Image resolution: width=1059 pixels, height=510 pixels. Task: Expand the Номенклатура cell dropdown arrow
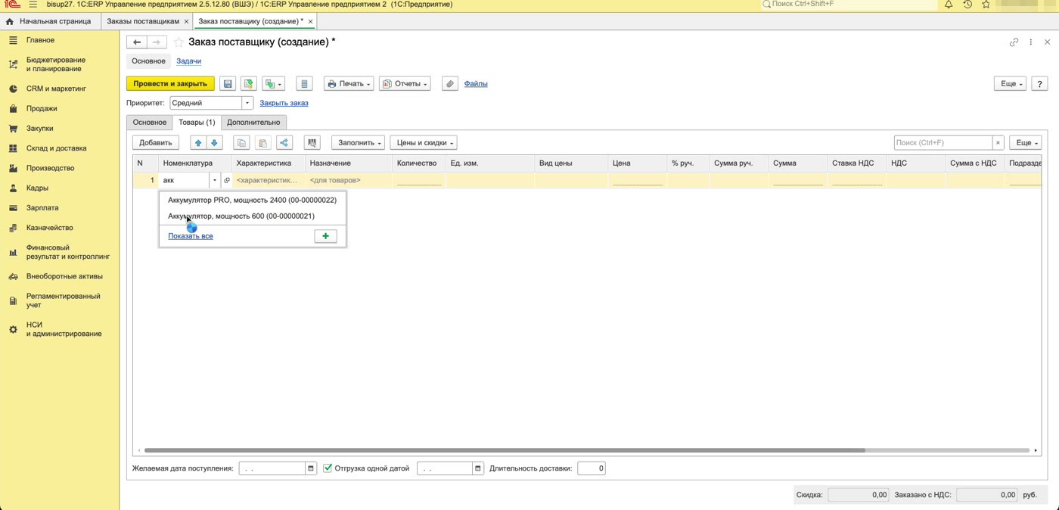click(x=214, y=181)
